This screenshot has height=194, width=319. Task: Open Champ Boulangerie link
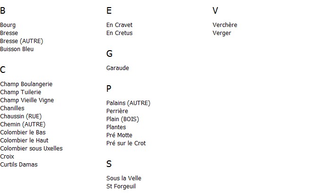[x=26, y=84]
